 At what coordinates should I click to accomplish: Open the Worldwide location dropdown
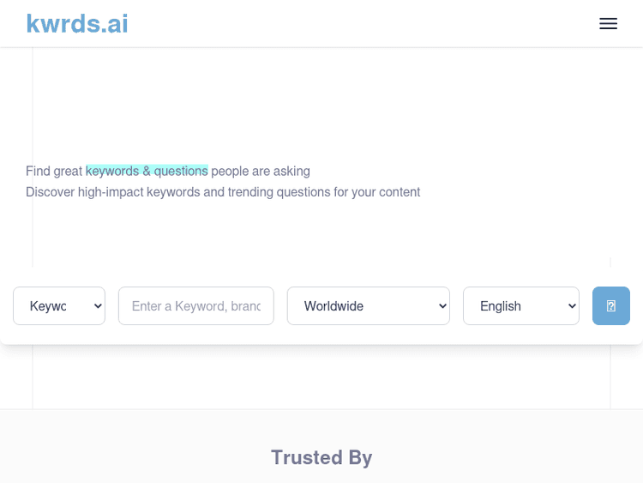(x=368, y=306)
